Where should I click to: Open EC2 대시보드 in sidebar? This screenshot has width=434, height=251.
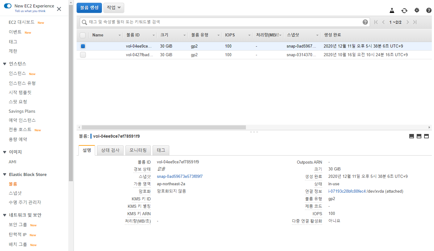pyautogui.click(x=22, y=22)
